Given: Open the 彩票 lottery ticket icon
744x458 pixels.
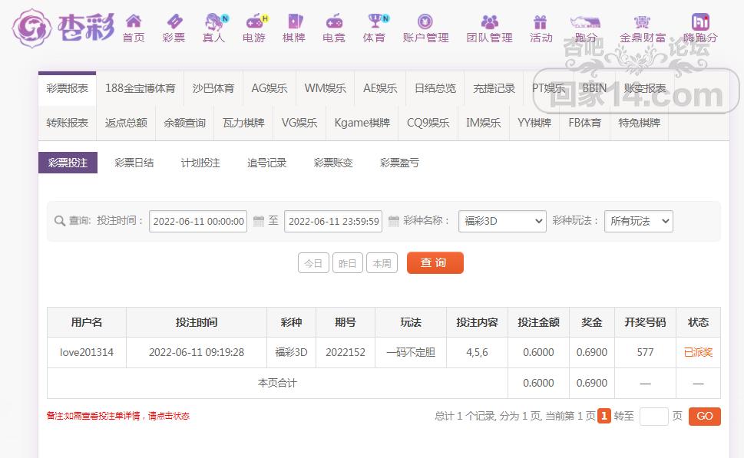Looking at the screenshot, I should 174,21.
